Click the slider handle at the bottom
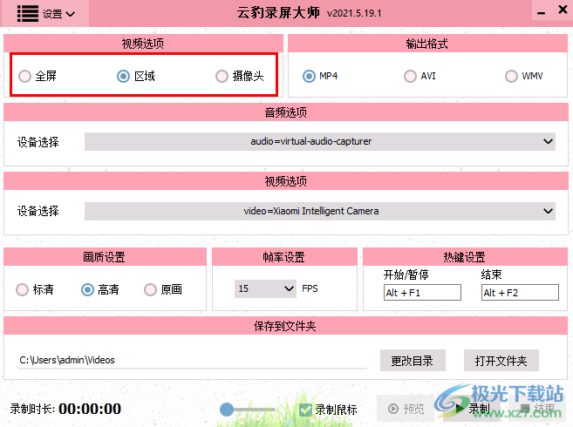573x427 pixels. (x=227, y=410)
